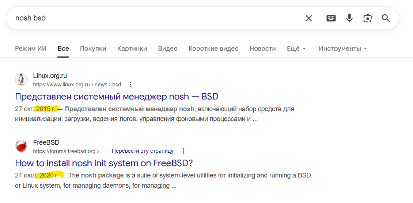Image resolution: width=413 pixels, height=203 pixels.
Task: Expand the Ещё dropdown menu
Action: [296, 48]
